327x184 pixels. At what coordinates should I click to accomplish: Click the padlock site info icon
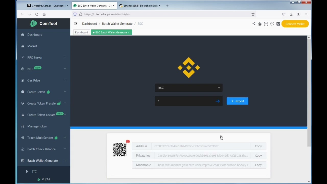(80, 14)
